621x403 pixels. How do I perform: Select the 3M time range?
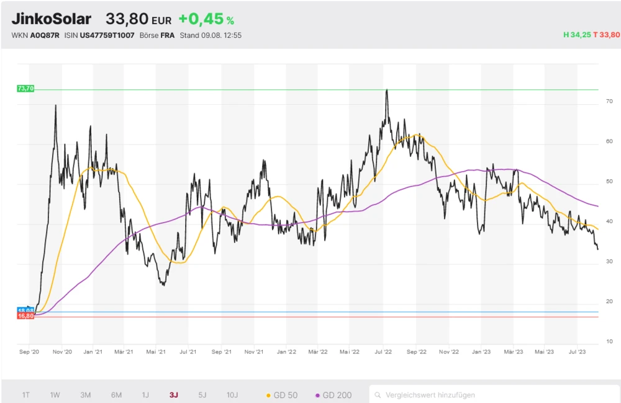coord(86,395)
